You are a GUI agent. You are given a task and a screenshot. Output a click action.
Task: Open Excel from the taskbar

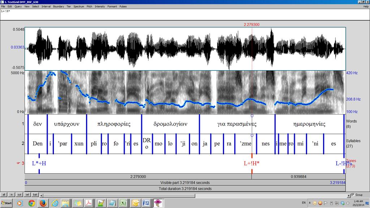tap(124, 203)
